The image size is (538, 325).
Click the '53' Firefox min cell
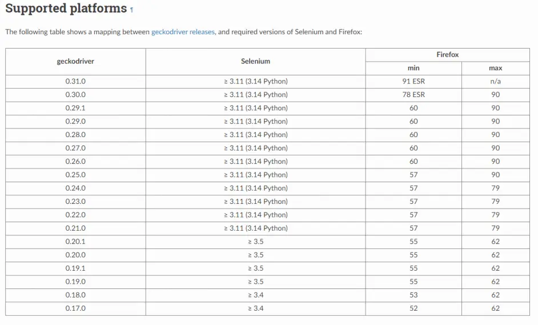[413, 296]
